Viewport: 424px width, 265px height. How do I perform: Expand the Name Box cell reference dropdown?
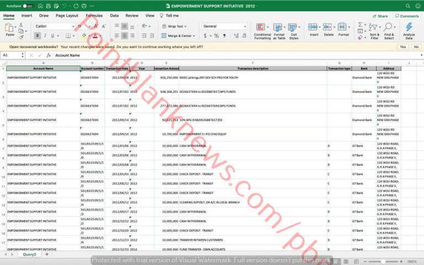[x=21, y=55]
